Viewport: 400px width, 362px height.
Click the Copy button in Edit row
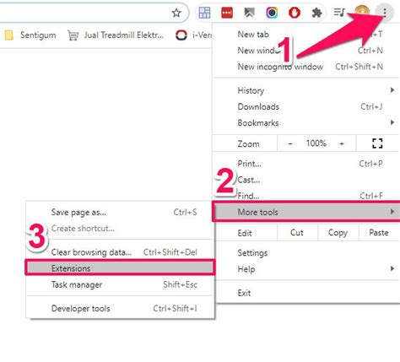point(338,233)
